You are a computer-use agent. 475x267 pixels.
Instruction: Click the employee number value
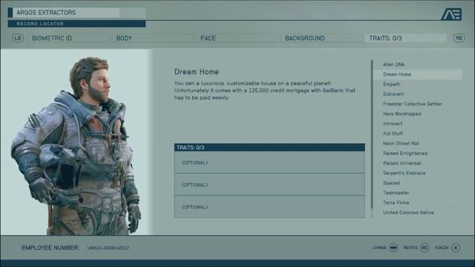click(x=108, y=248)
